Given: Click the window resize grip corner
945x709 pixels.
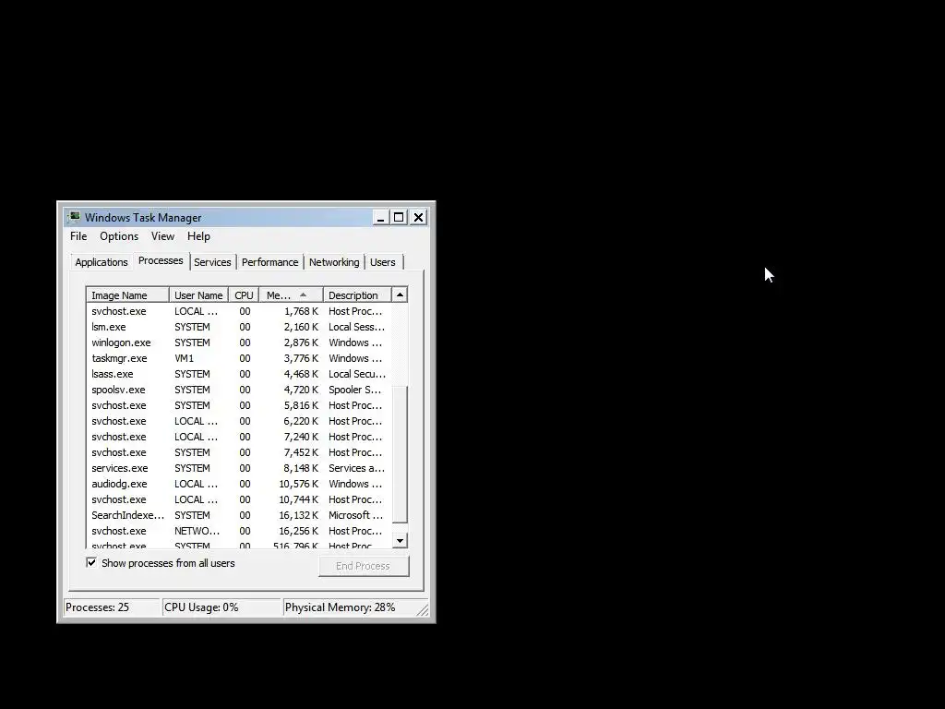Looking at the screenshot, I should click(x=423, y=610).
